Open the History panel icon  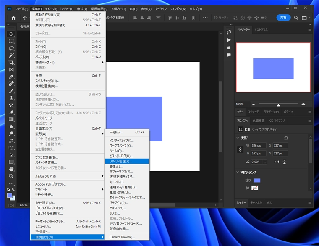229,32
